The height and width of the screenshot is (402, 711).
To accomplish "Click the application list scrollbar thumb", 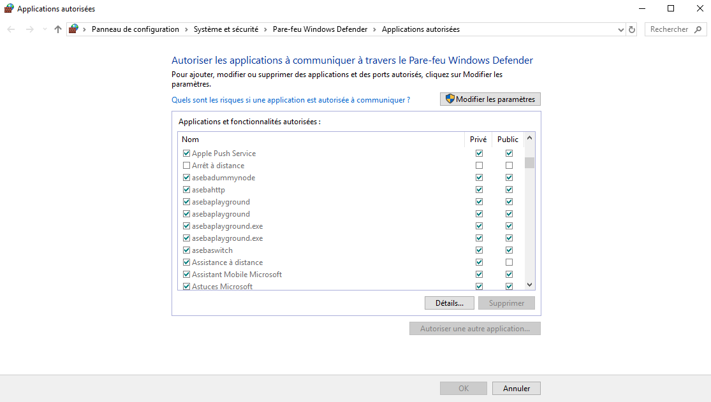I will tap(529, 162).
